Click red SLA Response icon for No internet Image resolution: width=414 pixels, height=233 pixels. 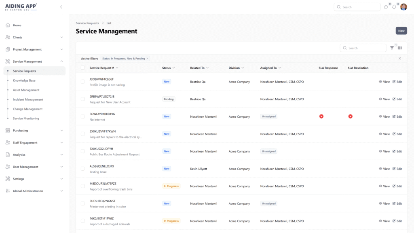point(321,116)
